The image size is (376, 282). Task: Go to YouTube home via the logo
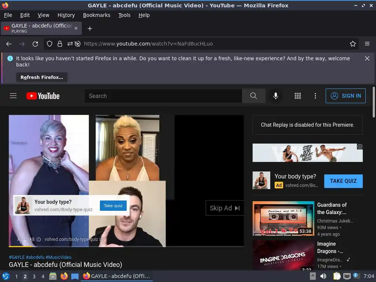(43, 96)
